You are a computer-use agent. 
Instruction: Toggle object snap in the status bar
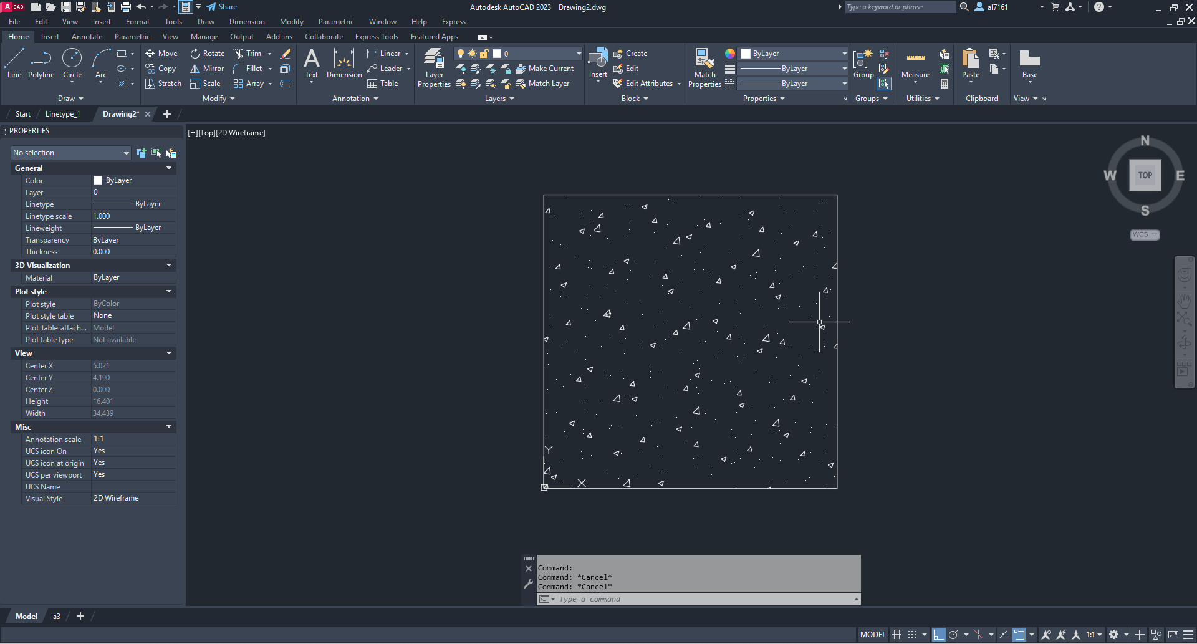(x=1019, y=635)
